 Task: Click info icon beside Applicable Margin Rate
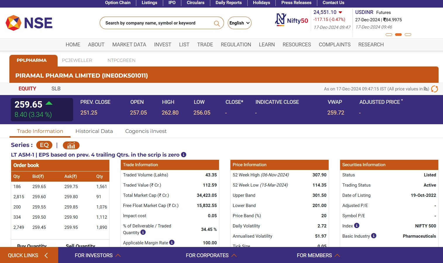pos(172,242)
